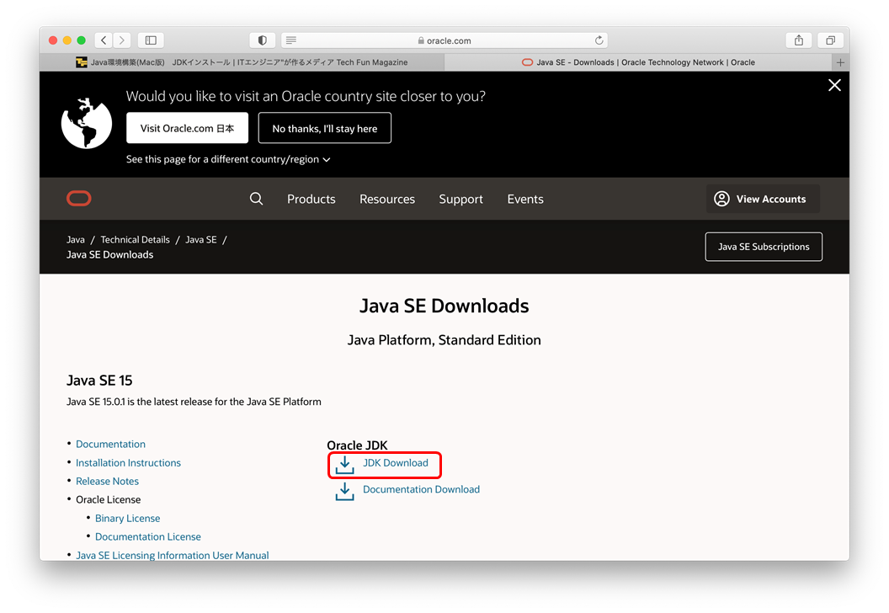This screenshot has width=889, height=613.
Task: Open Java SE Subscriptions
Action: coord(764,247)
